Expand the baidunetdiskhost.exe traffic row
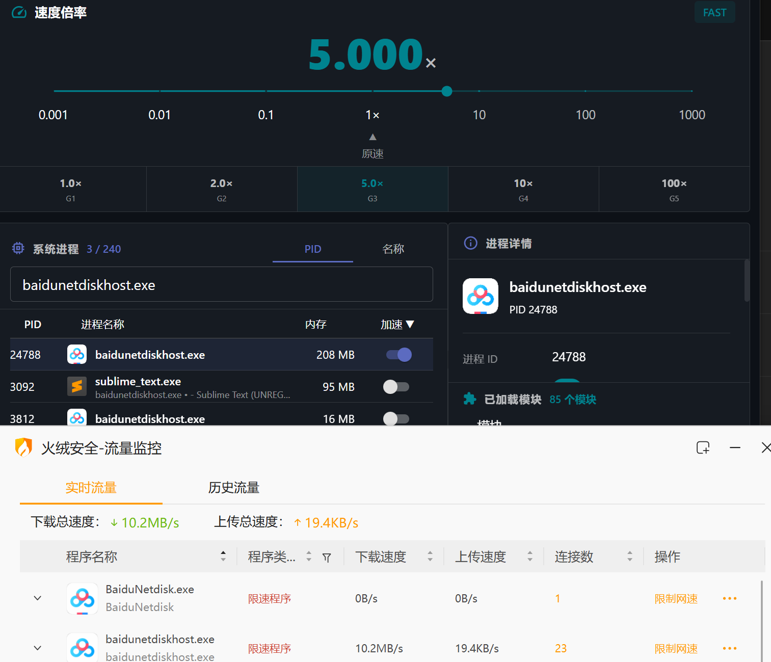The image size is (771, 662). 38,648
